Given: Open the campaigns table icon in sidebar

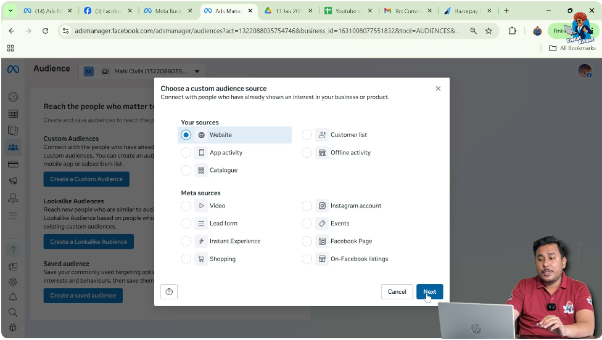Looking at the screenshot, I should (x=13, y=114).
